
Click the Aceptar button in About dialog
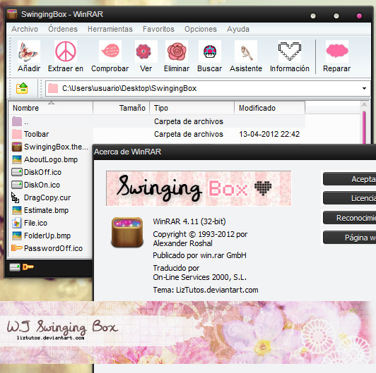(x=350, y=179)
